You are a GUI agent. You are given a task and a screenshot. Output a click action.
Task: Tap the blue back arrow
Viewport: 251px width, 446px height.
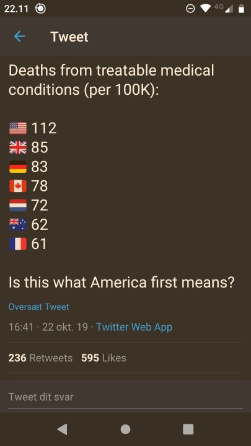click(19, 37)
